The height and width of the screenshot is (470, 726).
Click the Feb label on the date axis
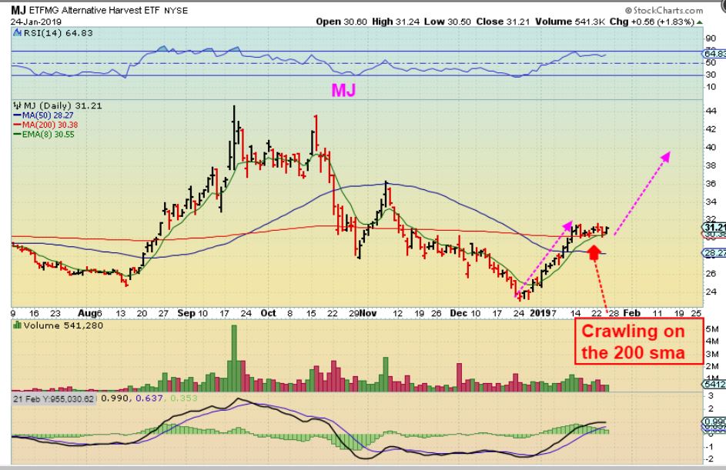point(631,313)
